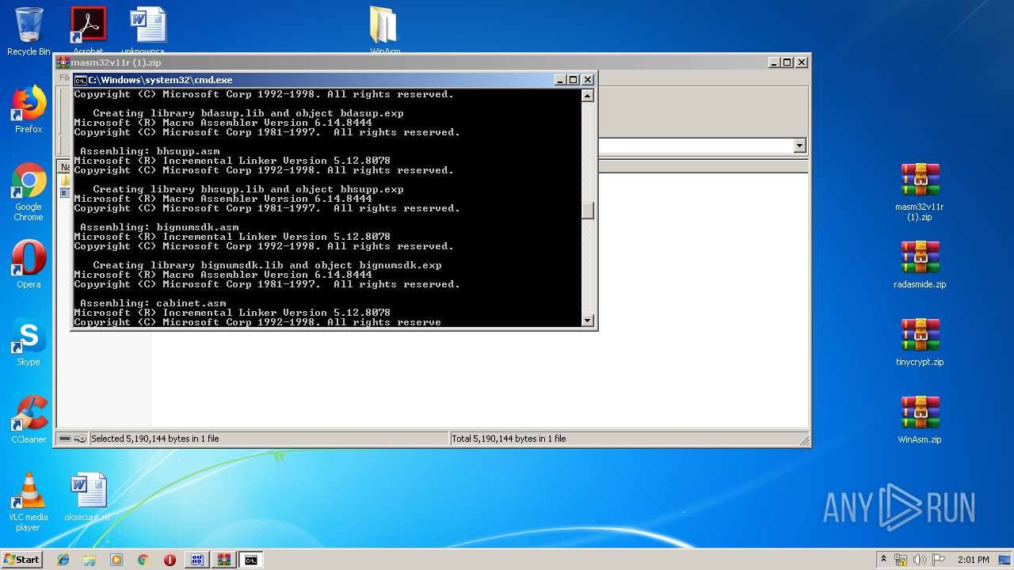
Task: Click 'Creating library bdasup.lib' line in cmd
Action: pos(248,113)
